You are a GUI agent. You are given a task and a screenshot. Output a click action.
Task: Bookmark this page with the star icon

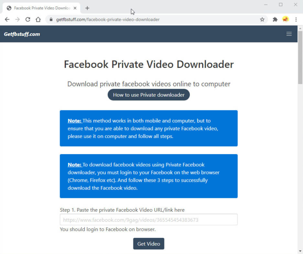click(262, 19)
